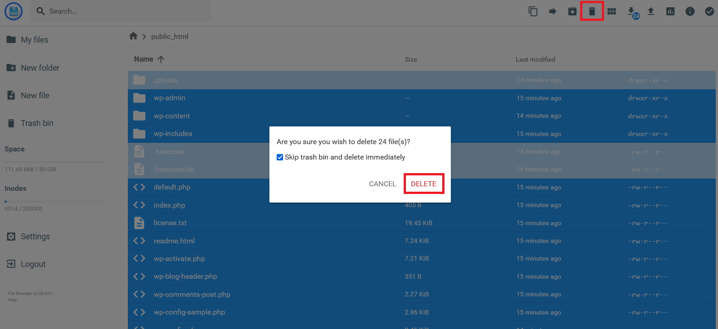Open Trash bin in the sidebar

click(x=37, y=123)
